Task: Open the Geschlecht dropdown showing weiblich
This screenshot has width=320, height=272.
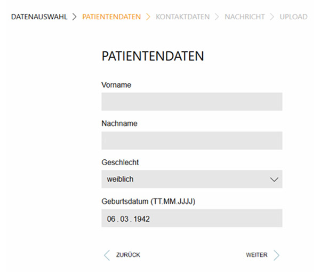Action: [x=191, y=180]
